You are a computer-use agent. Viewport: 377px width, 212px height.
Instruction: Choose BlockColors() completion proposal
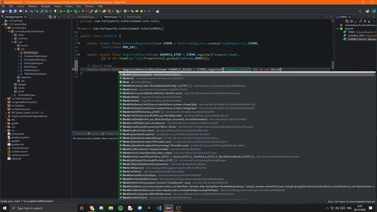click(247, 90)
